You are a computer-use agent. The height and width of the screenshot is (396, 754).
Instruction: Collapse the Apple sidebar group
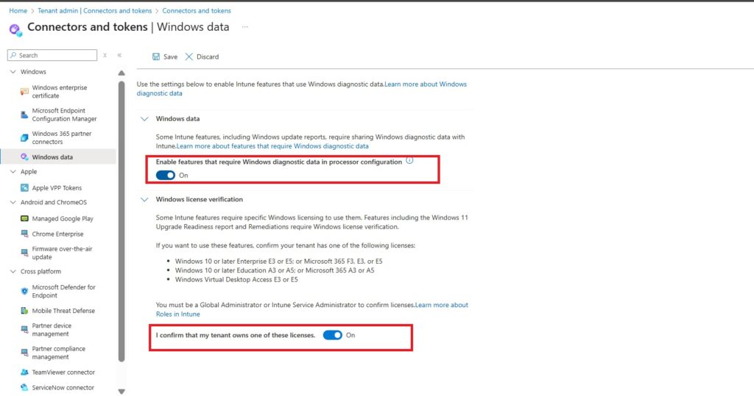click(x=13, y=171)
